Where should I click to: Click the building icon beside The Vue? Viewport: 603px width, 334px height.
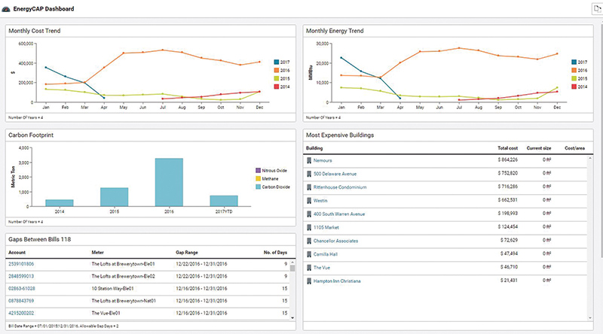pos(309,268)
